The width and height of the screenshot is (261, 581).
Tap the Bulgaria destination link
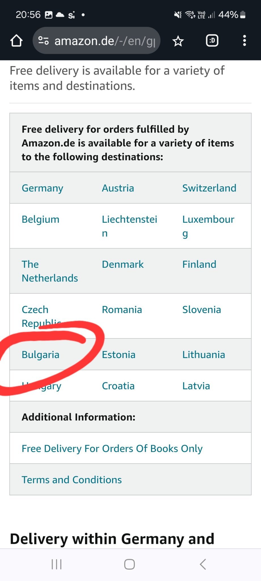pyautogui.click(x=41, y=355)
